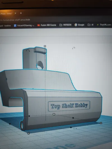
Task: Click the black handle left of the white center handle
Action: [x=29, y=116]
